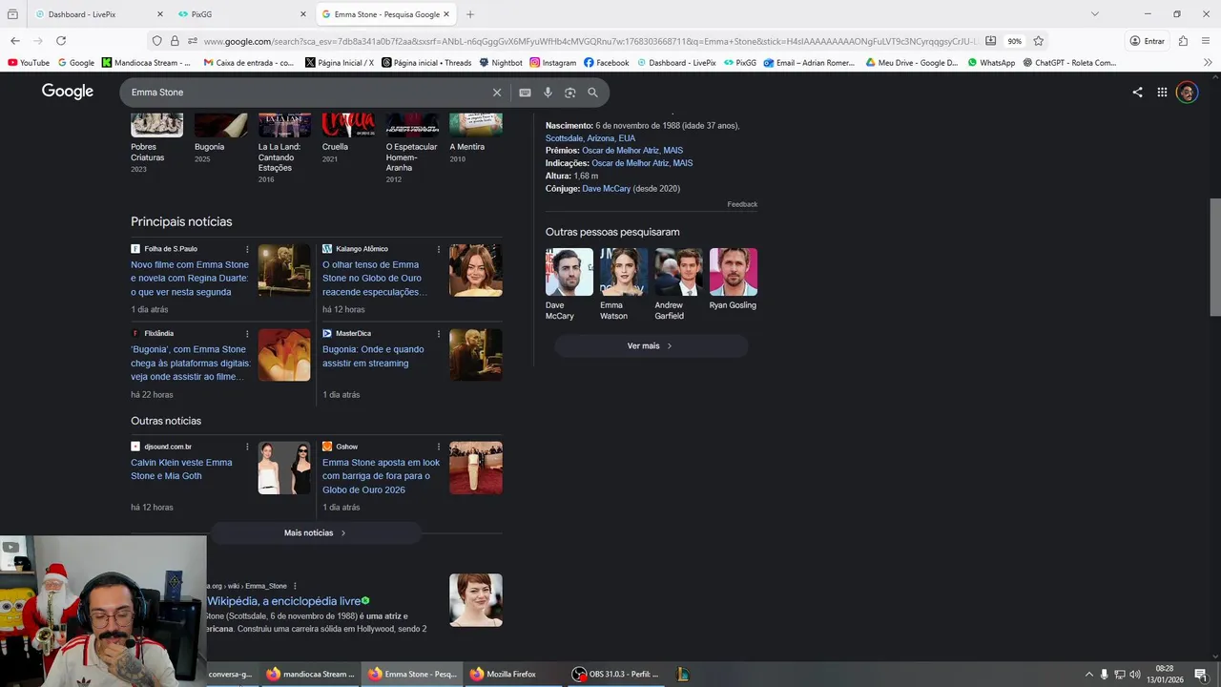This screenshot has width=1221, height=687.
Task: Open Calvin Klein veste Emma Stone article
Action: coord(182,469)
